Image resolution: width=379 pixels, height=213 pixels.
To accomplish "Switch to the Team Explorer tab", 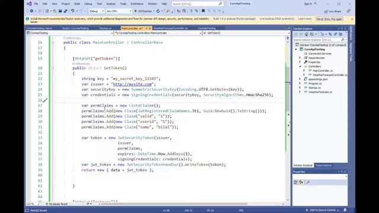I will click(x=323, y=166).
